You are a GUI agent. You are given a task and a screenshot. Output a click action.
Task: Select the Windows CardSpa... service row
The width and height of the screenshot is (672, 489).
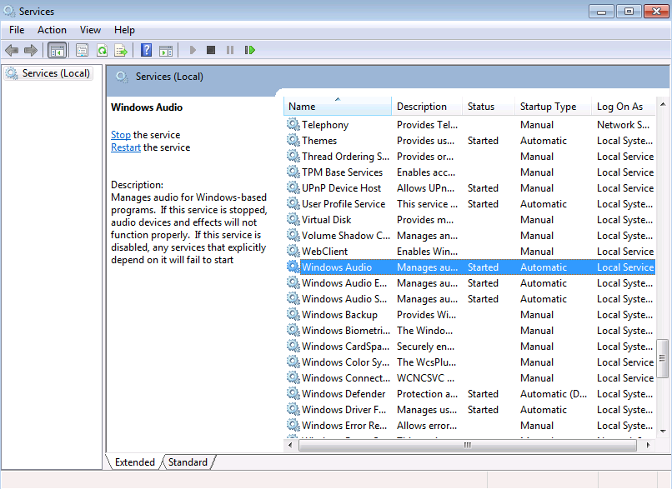pyautogui.click(x=470, y=347)
